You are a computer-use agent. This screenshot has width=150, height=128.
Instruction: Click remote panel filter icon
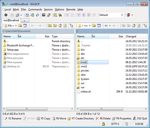point(99,26)
